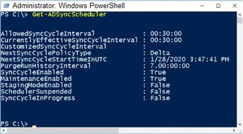Screen dimensions: 243x134
Task: Minimize the PowerShell window
Action: pyautogui.click(x=202, y=6)
